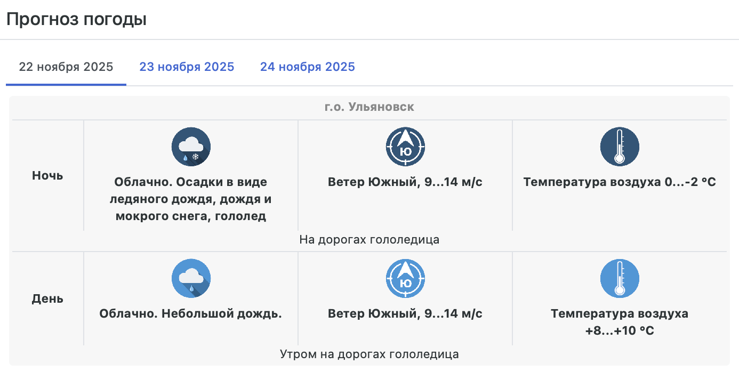This screenshot has width=739, height=372.
Task: Click the Утром на дорогах гололедица warning
Action: [369, 354]
